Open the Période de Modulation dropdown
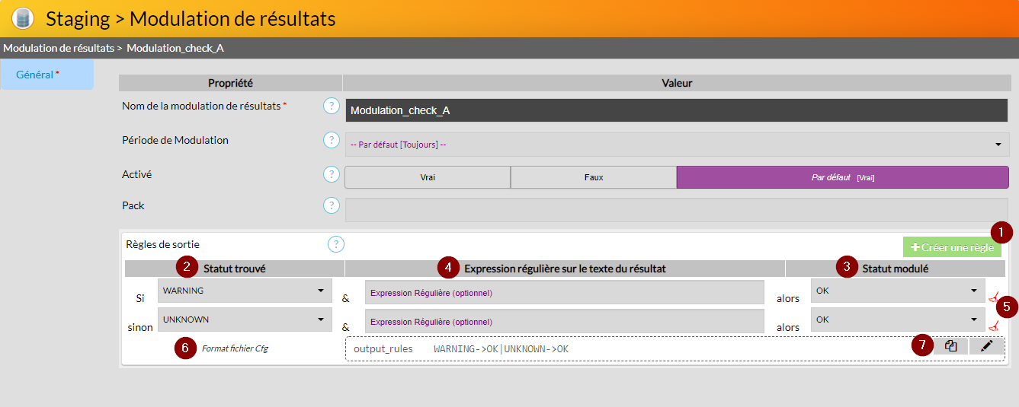Viewport: 1019px width, 407px height. coord(677,144)
